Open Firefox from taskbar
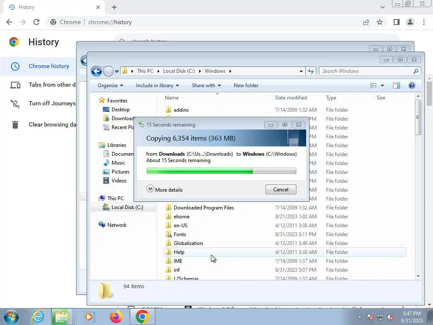The image size is (433, 325). coord(116,317)
